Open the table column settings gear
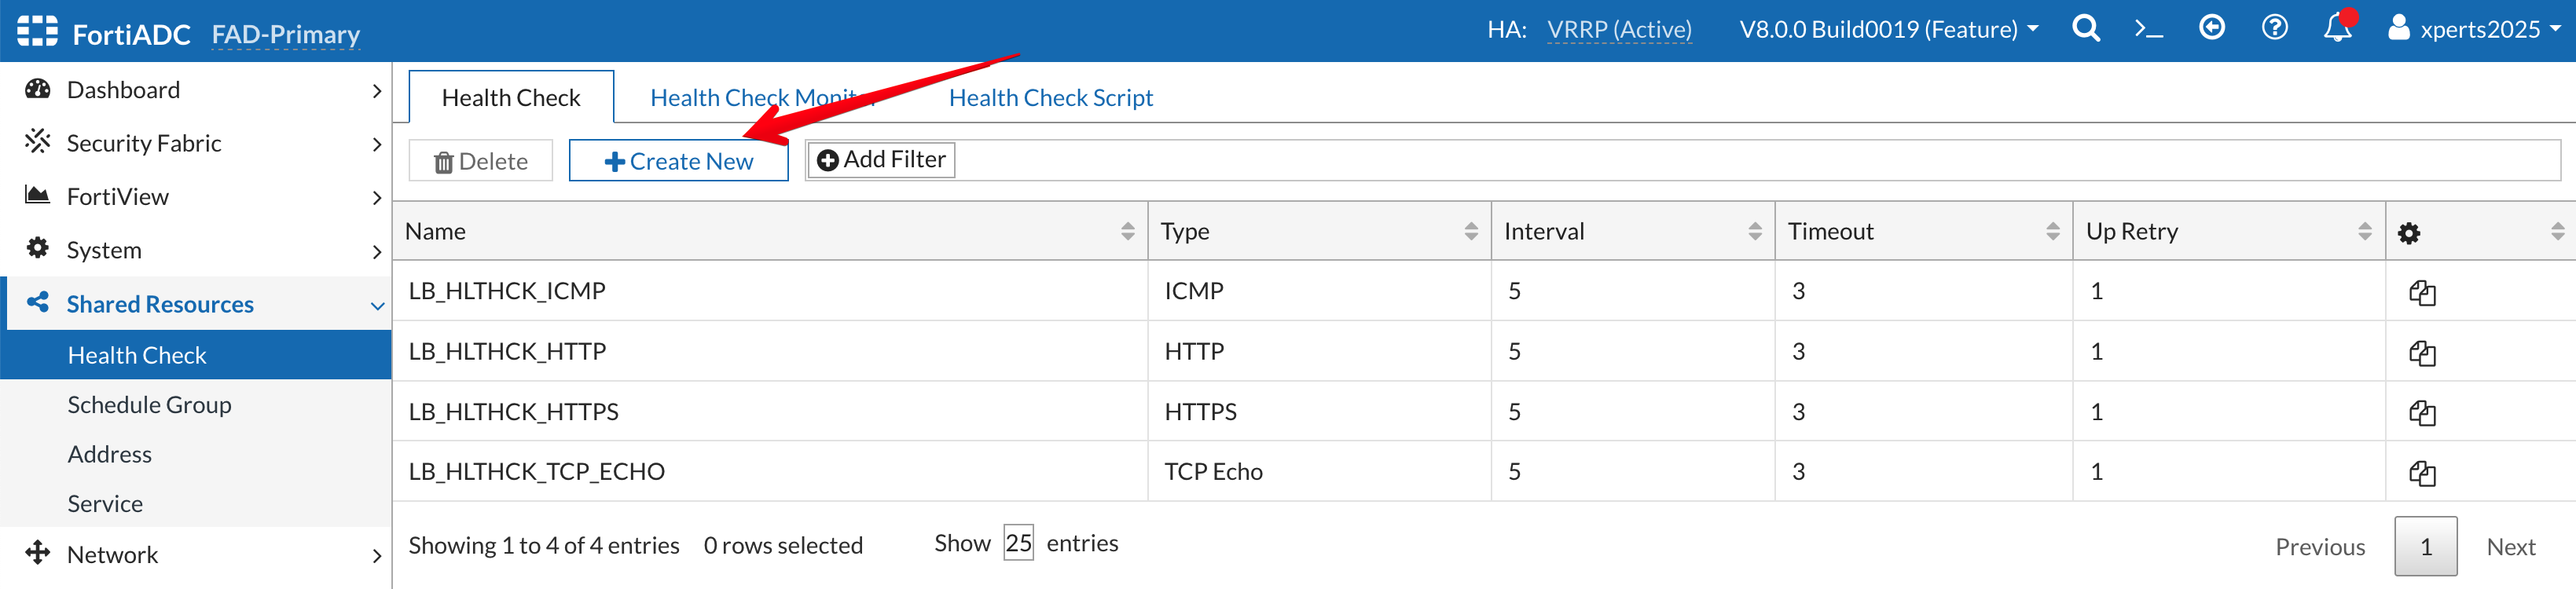 click(x=2409, y=233)
